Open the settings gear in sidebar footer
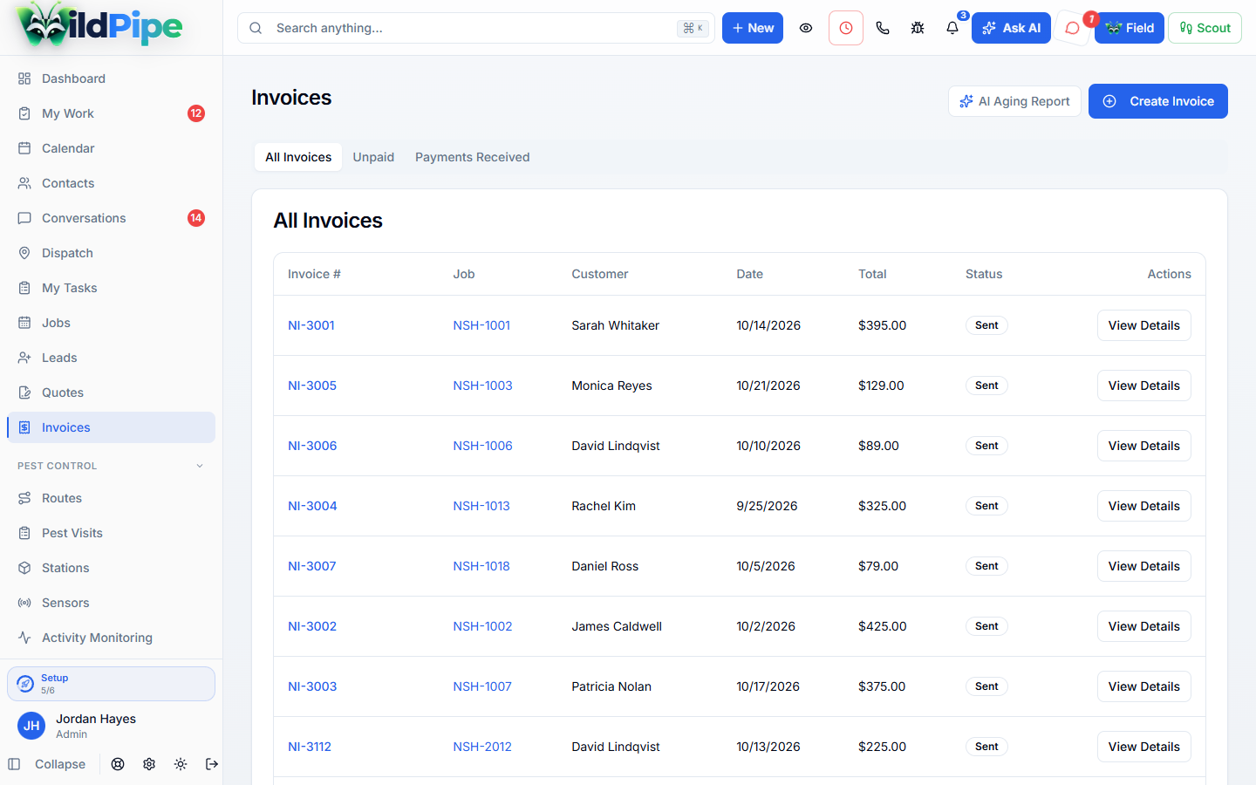Screen dimensions: 1256x785 [149, 764]
